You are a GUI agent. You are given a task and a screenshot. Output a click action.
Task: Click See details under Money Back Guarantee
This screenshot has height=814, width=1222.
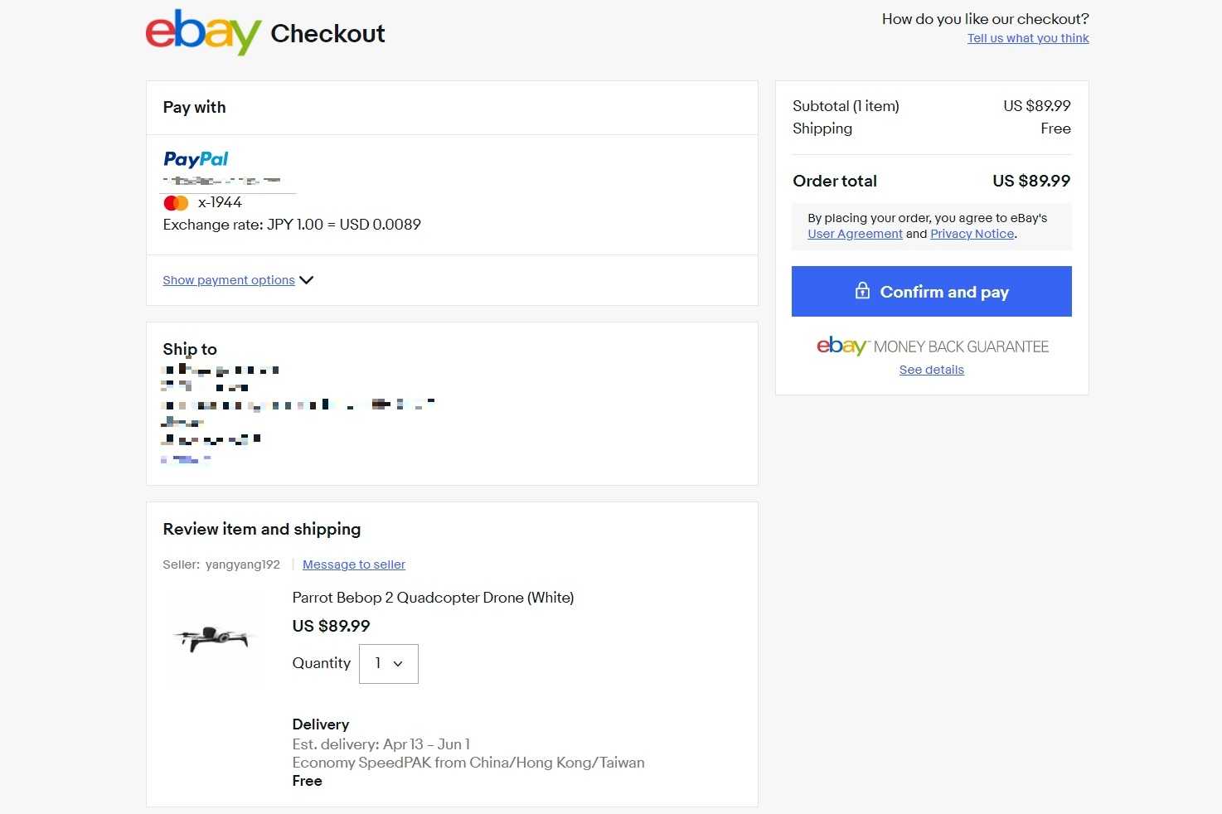pyautogui.click(x=931, y=370)
